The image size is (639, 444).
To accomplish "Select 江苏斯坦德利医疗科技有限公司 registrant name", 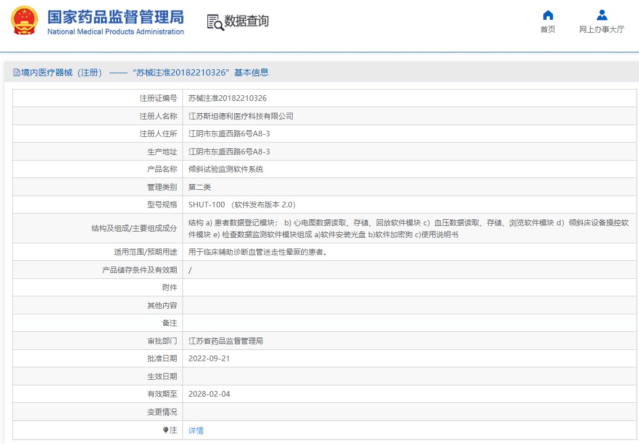I will [x=241, y=116].
